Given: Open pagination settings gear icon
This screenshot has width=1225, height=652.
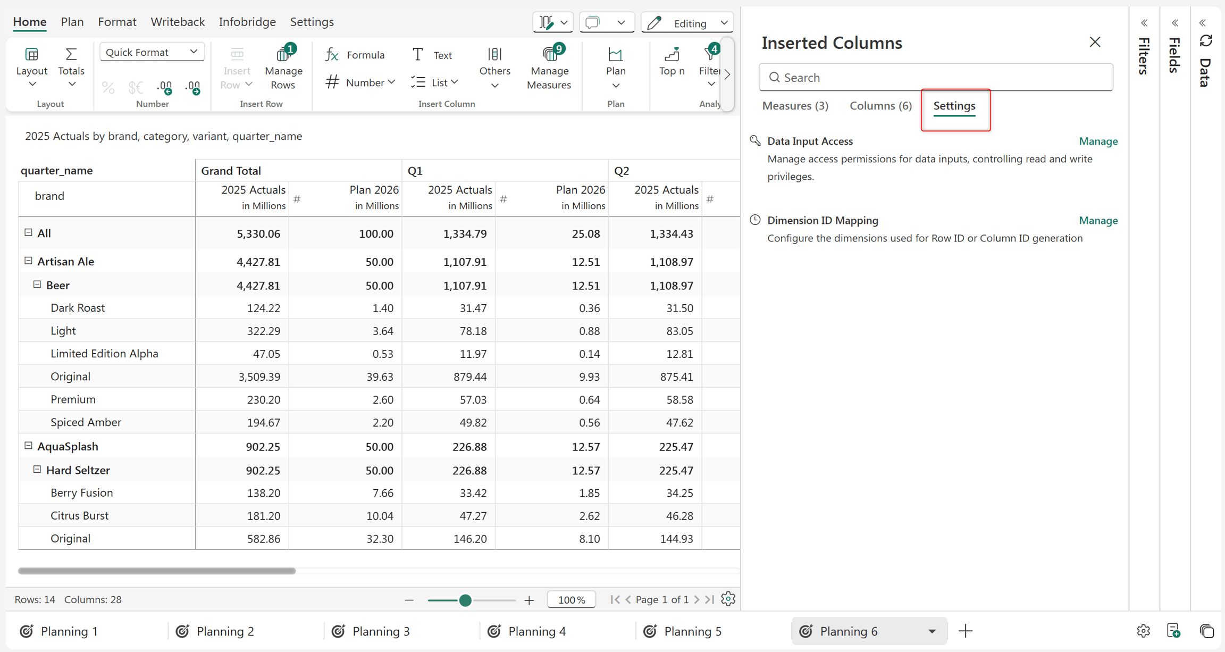Looking at the screenshot, I should click(728, 599).
